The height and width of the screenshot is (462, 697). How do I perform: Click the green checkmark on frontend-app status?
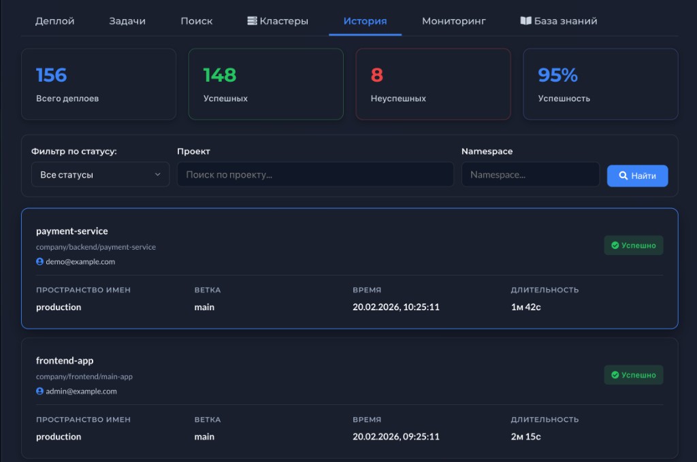point(615,375)
